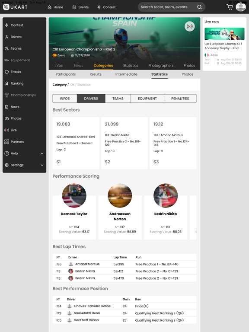Open the Live now event thumbnail

click(224, 34)
